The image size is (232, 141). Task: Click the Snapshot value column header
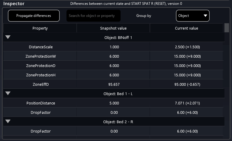[x=113, y=28]
